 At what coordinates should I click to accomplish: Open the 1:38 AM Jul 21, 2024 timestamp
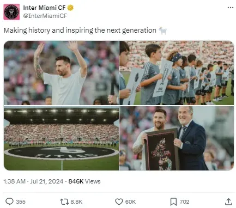(x=33, y=181)
